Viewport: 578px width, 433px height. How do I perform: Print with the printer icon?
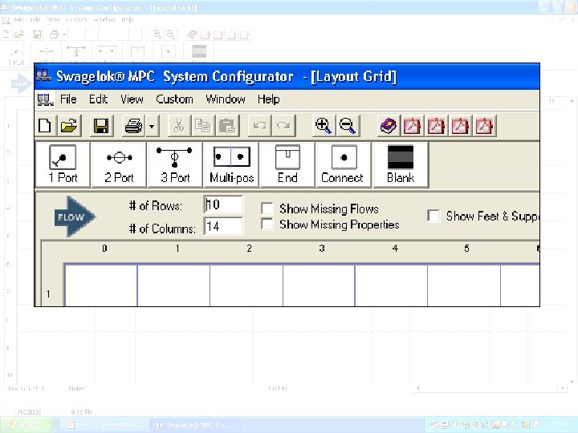point(133,126)
